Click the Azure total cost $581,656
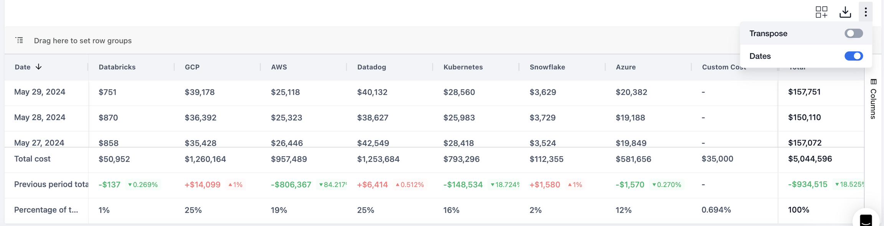This screenshot has width=884, height=226. (x=633, y=159)
